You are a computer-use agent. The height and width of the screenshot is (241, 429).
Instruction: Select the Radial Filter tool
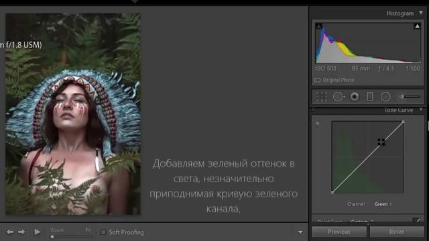pos(385,96)
